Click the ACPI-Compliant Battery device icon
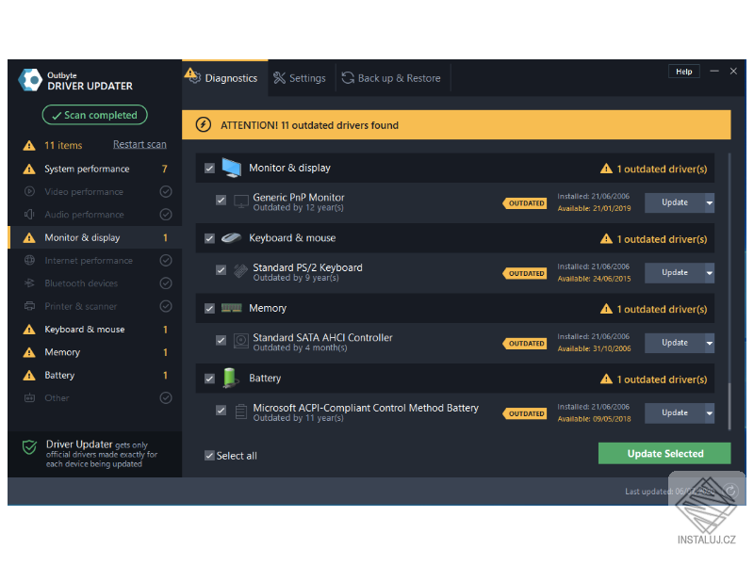 pos(241,412)
